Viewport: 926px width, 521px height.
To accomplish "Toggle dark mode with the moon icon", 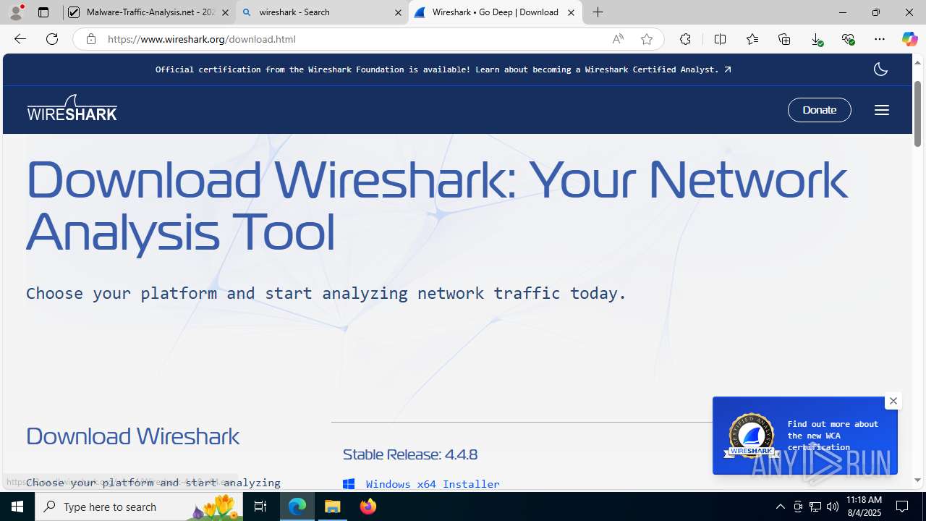I will 880,69.
